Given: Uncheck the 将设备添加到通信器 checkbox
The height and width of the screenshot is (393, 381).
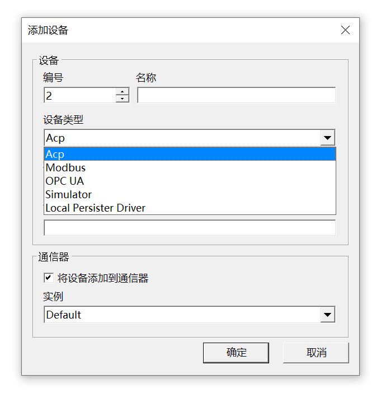Looking at the screenshot, I should (49, 278).
